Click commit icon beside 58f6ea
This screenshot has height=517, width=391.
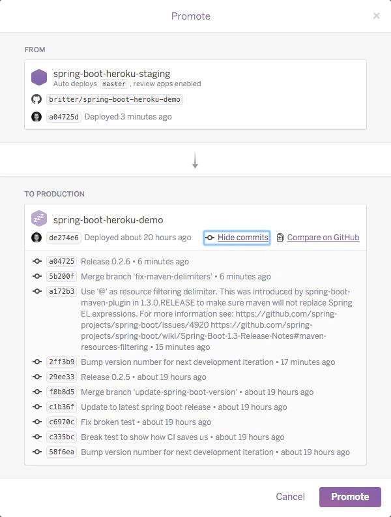click(x=37, y=452)
